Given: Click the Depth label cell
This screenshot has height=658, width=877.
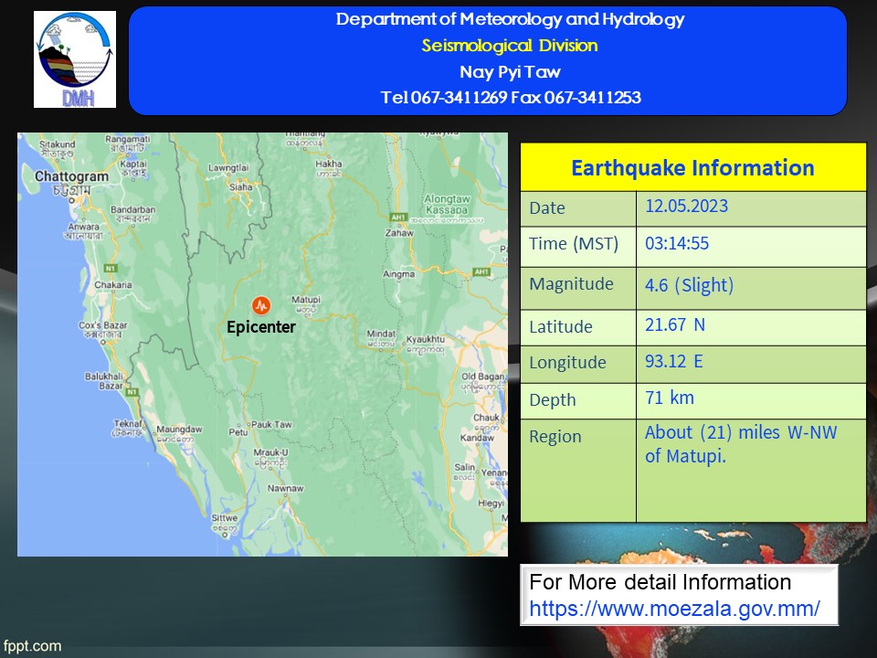Looking at the screenshot, I should (578, 401).
